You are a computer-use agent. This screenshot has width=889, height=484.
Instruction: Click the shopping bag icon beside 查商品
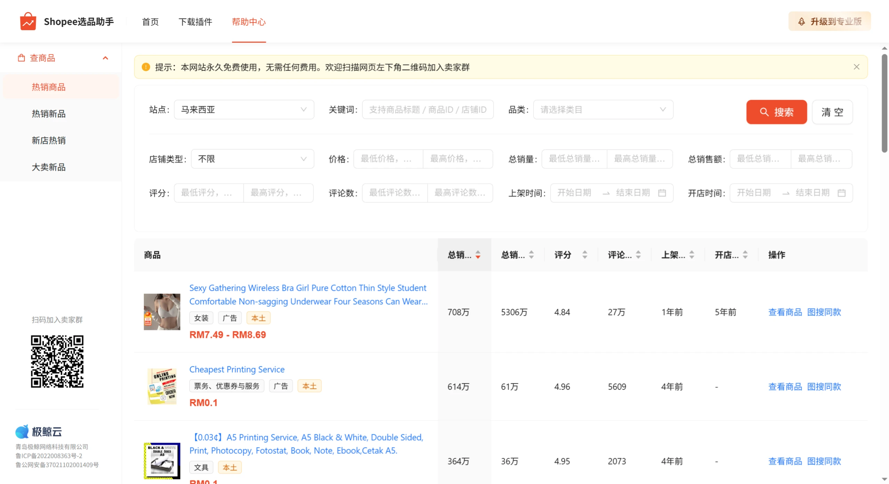pos(21,58)
